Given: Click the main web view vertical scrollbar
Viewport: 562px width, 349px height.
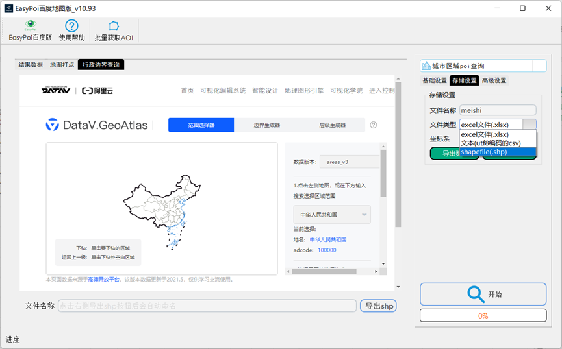Looking at the screenshot, I should coord(398,154).
